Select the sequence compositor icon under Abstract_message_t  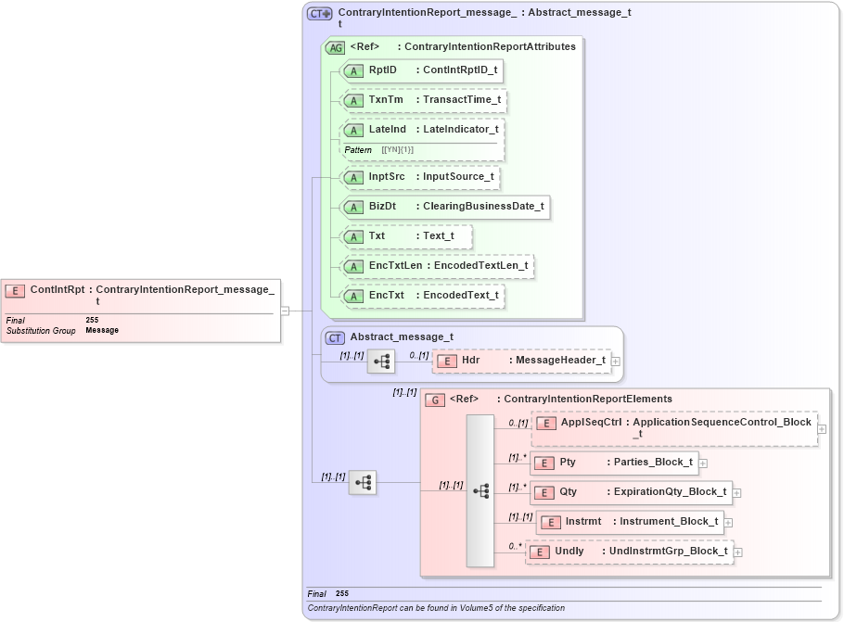(x=381, y=361)
